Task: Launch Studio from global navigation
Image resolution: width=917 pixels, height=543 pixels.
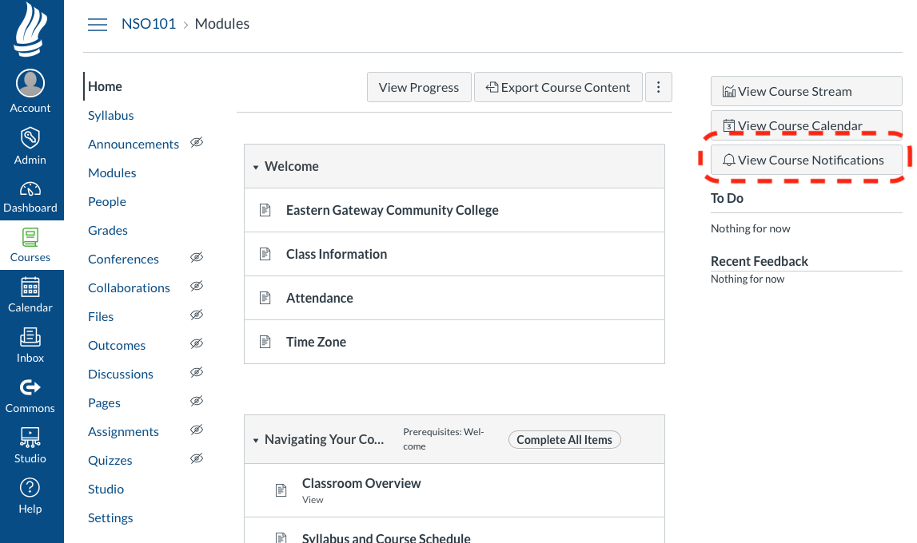Action: coord(30,438)
